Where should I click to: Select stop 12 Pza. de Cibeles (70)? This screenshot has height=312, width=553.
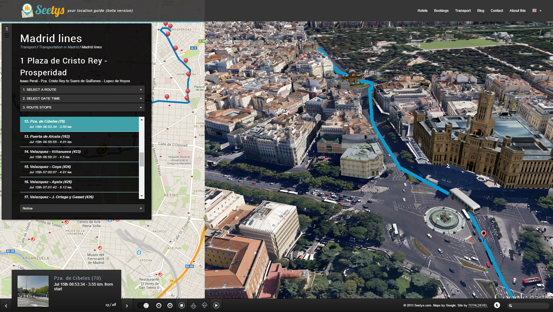(x=79, y=124)
